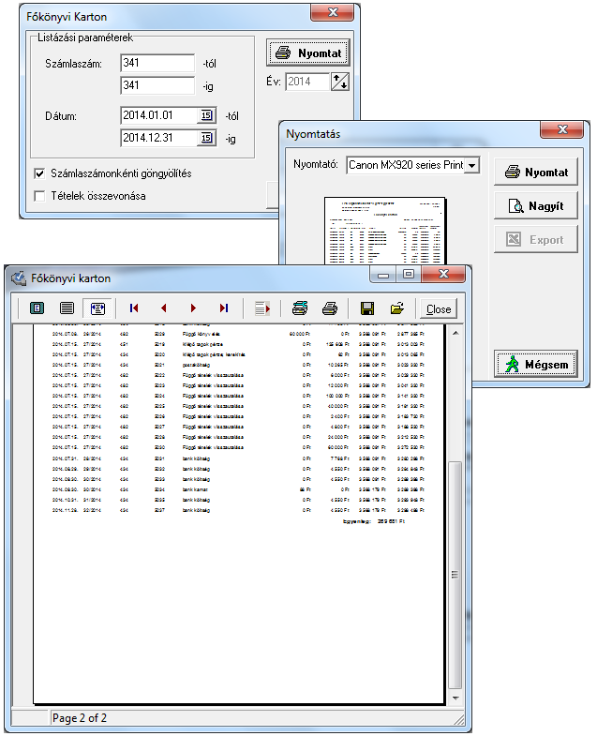Close the Főkönyvi Karton parameters dialog
The width and height of the screenshot is (597, 736).
(333, 12)
